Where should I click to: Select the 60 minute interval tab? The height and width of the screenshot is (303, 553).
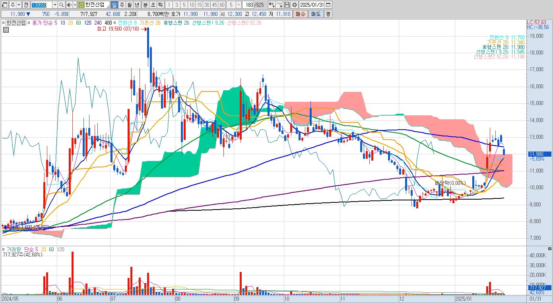pyautogui.click(x=222, y=5)
